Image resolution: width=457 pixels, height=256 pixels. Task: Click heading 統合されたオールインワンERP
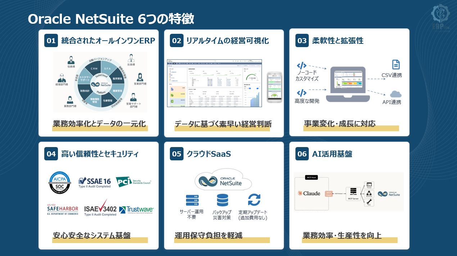coord(108,41)
